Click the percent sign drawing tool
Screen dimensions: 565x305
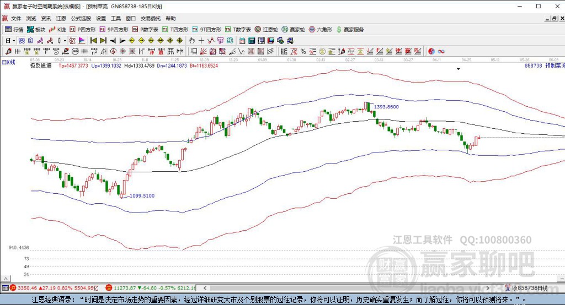pos(303,51)
